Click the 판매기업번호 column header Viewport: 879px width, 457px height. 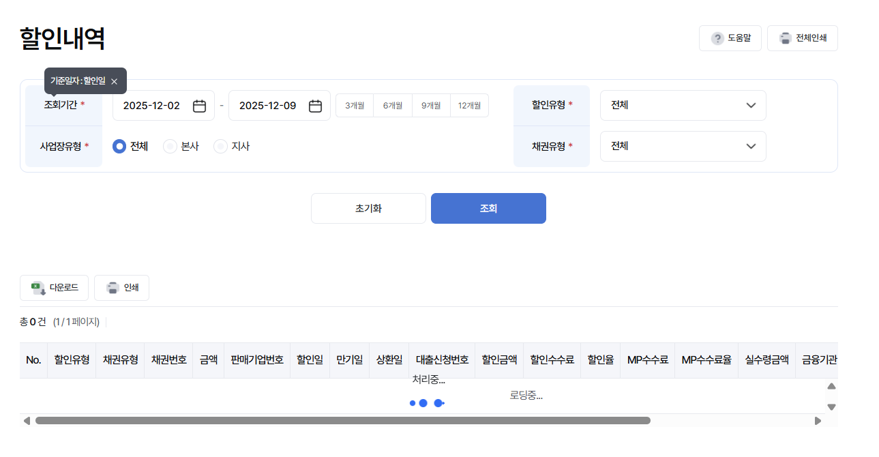click(257, 360)
